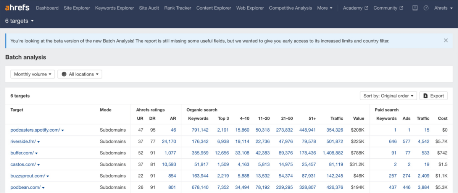
Task: Open Sort by: Original order dropdown
Action: [x=389, y=96]
